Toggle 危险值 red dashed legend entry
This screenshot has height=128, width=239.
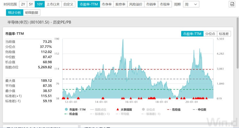(x=176, y=109)
